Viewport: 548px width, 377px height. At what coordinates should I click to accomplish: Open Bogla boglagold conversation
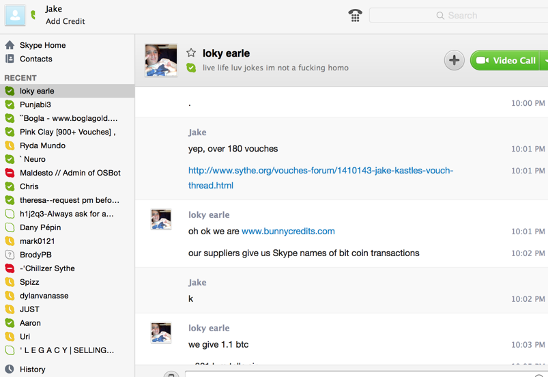67,118
